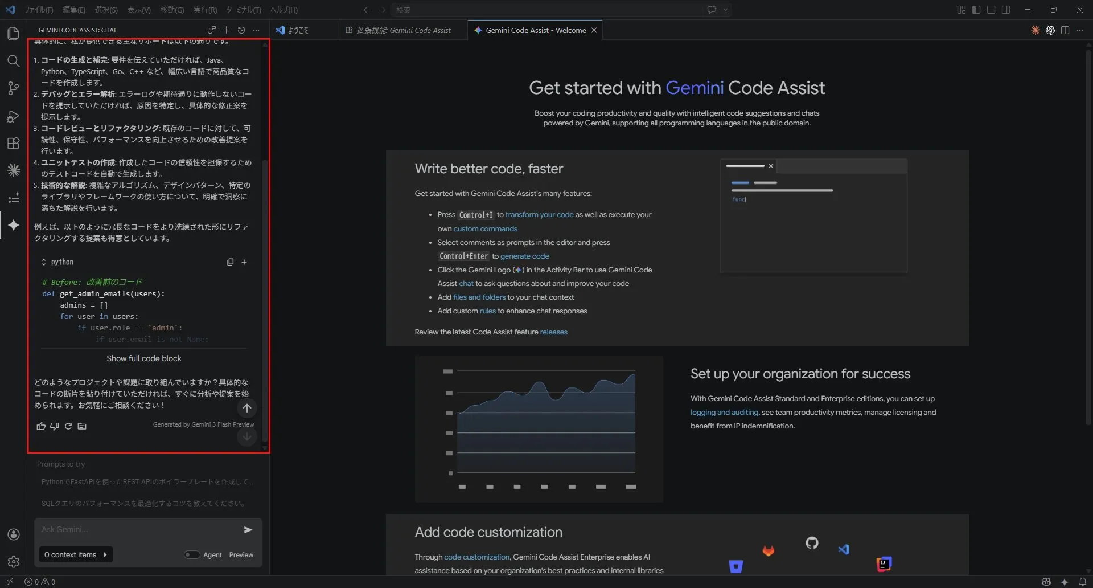This screenshot has height=588, width=1093.
Task: Open more actions in the Gemini chat header
Action: tap(256, 30)
